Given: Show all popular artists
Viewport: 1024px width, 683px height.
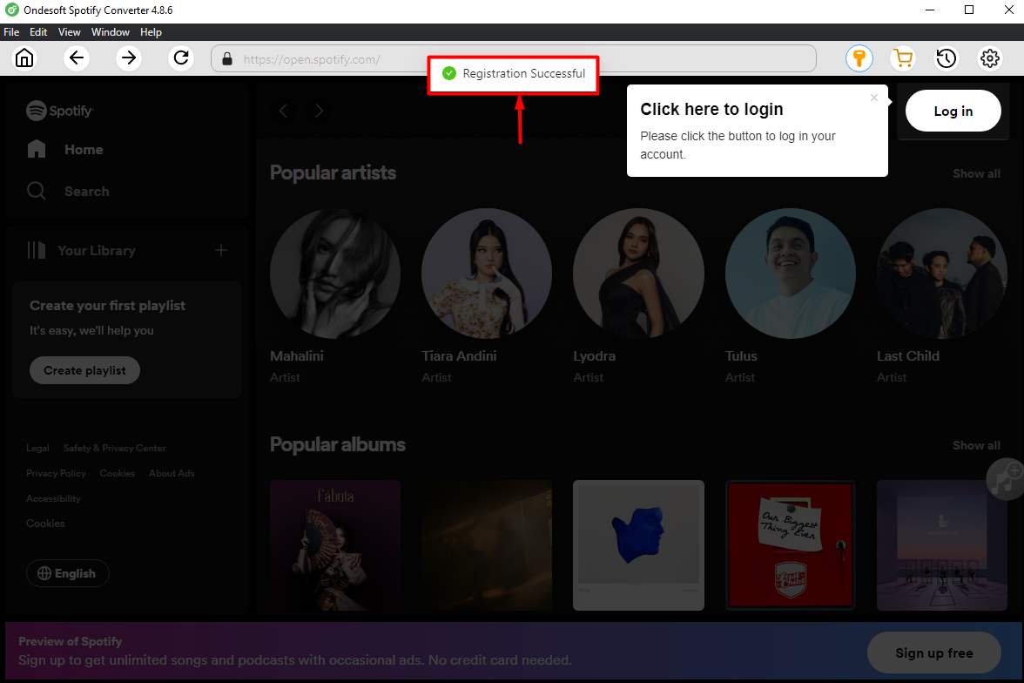Looking at the screenshot, I should coord(976,173).
